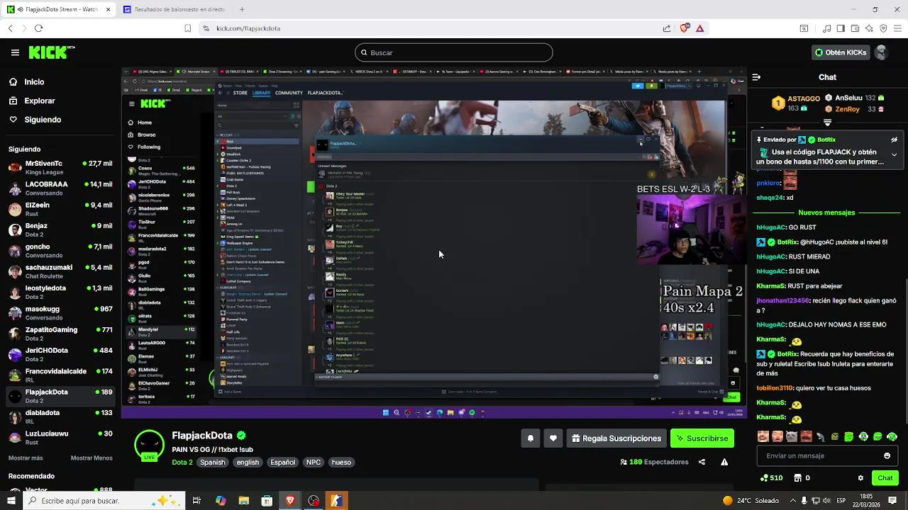This screenshot has width=908, height=510.
Task: Expand list with Mostrar más
Action: pos(26,458)
